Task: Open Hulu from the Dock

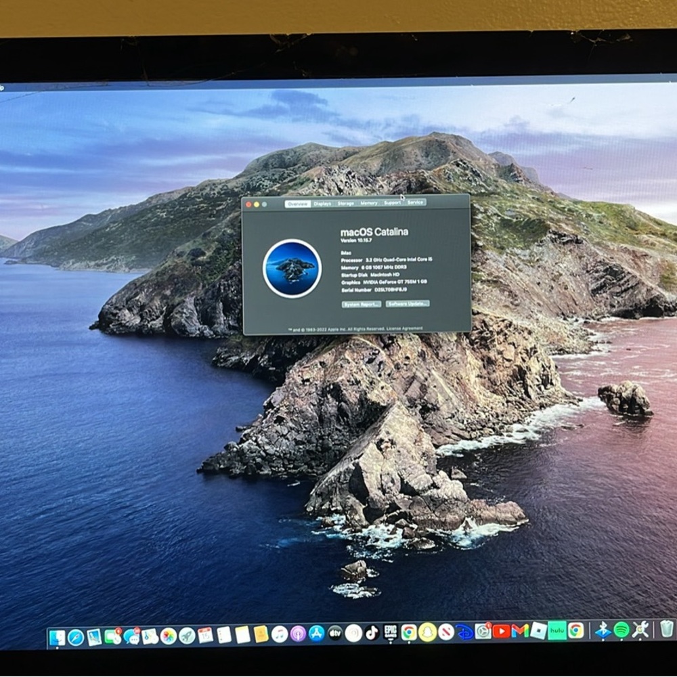Action: (x=557, y=631)
